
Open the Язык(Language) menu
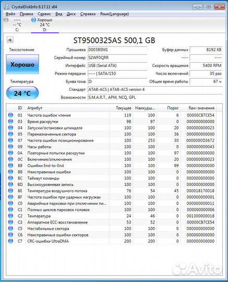[114, 14]
